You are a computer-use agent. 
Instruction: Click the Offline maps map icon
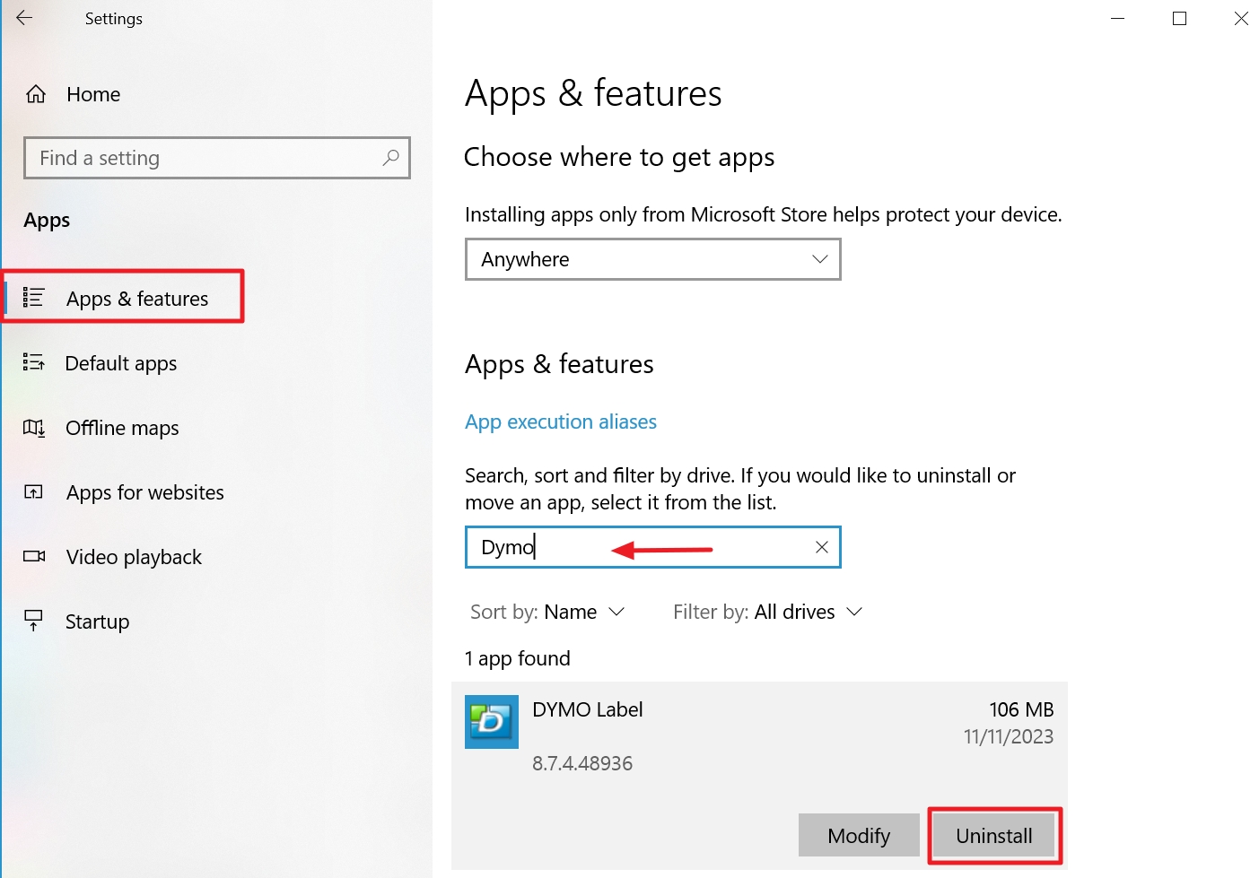point(33,428)
